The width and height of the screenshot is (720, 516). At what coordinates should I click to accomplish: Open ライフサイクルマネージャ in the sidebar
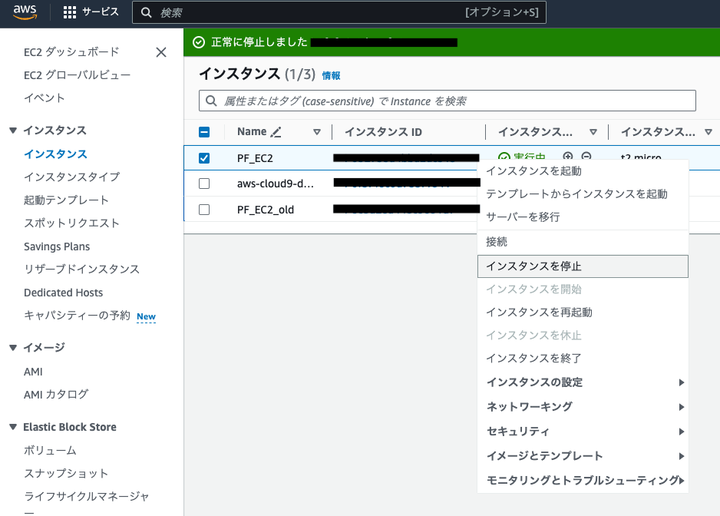[x=87, y=497]
